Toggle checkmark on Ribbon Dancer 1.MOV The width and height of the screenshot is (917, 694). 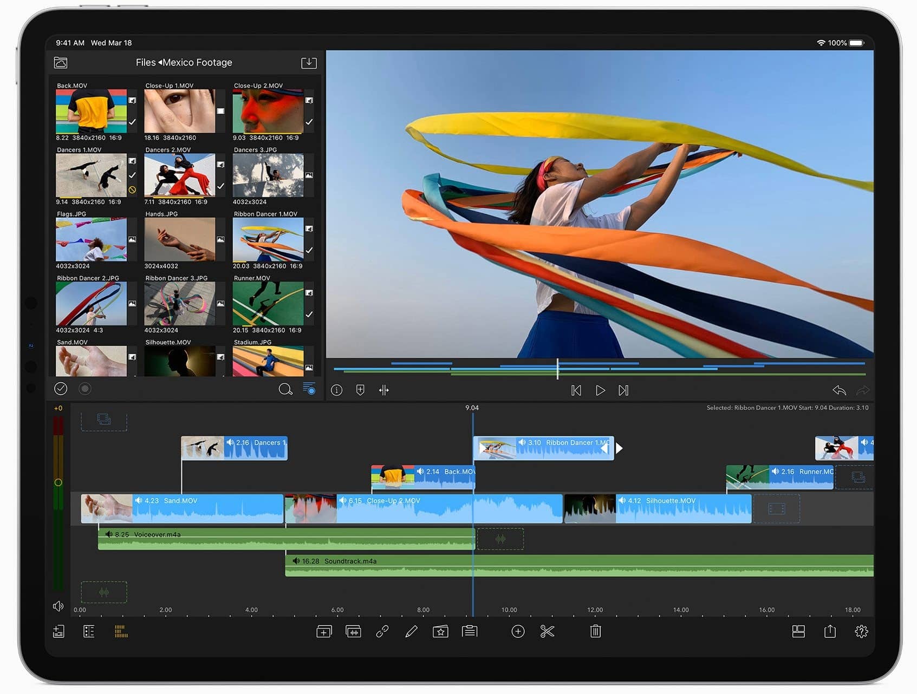pyautogui.click(x=309, y=251)
